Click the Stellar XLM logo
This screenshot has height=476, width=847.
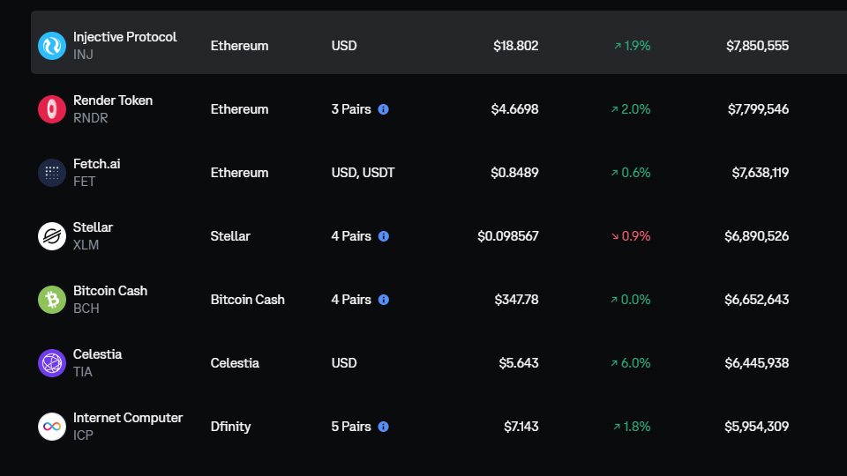click(x=52, y=236)
